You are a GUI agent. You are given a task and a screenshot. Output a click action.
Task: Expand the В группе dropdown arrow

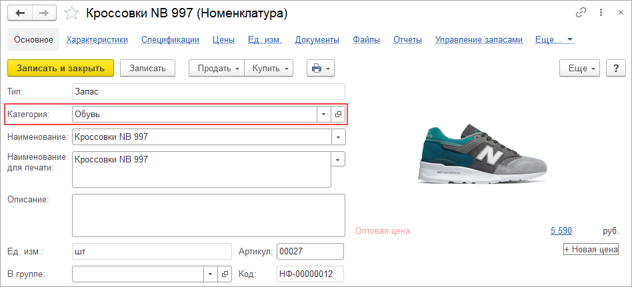click(211, 274)
